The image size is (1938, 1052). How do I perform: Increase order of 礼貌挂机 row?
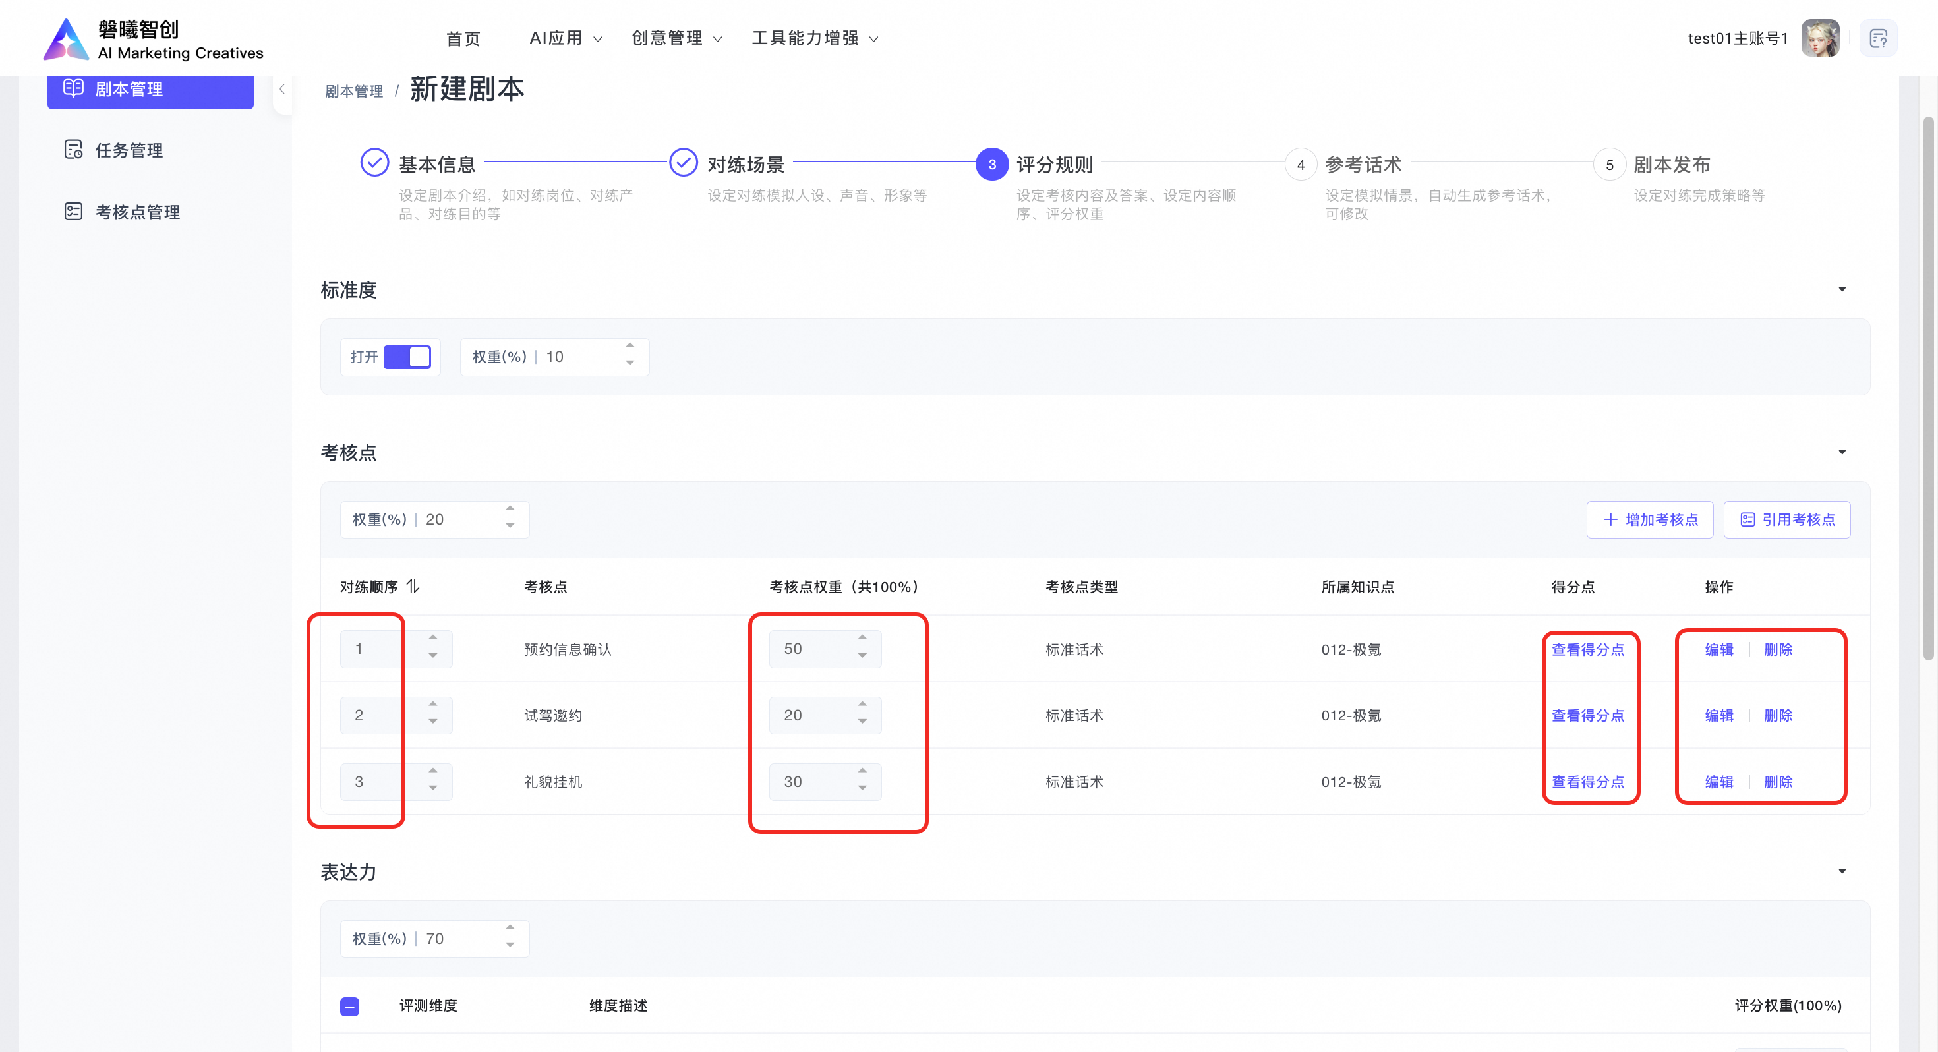pyautogui.click(x=432, y=772)
